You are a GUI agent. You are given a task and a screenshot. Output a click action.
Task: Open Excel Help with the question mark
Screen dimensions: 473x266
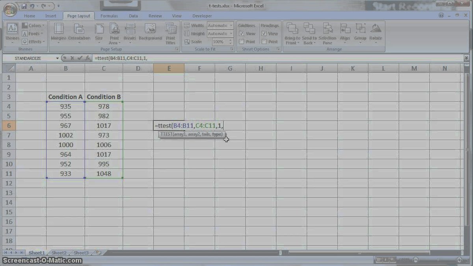click(x=441, y=16)
